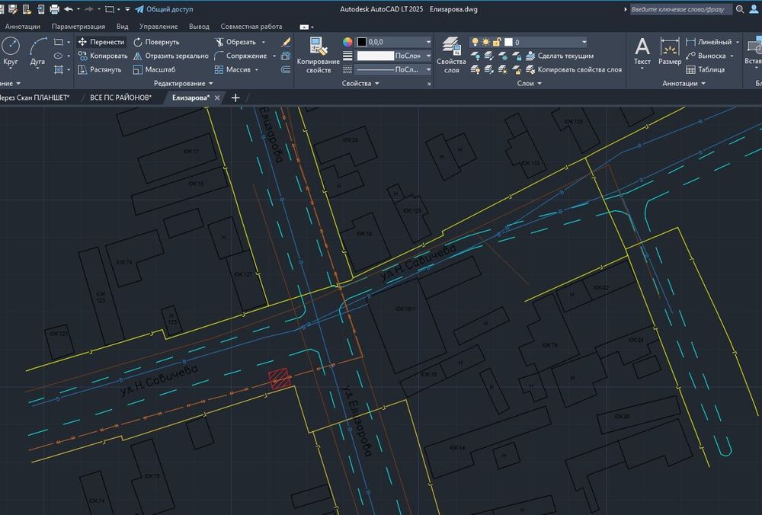
Task: Toggle the layer freeze sun icon
Action: click(x=485, y=42)
